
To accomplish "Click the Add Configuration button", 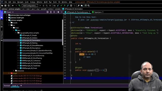I will 30,6.
